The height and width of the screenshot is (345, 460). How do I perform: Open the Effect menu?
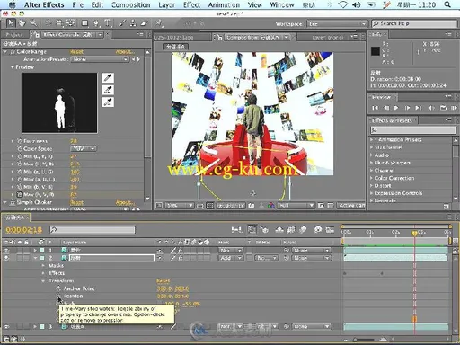click(x=191, y=4)
